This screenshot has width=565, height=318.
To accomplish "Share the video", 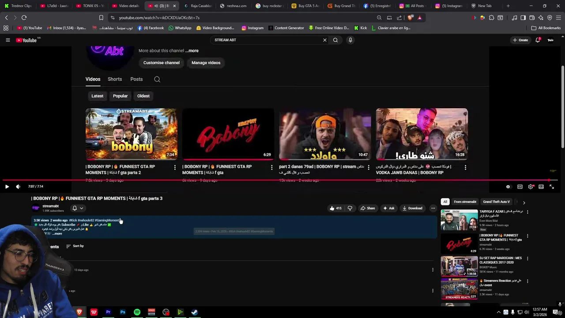I will (x=368, y=208).
